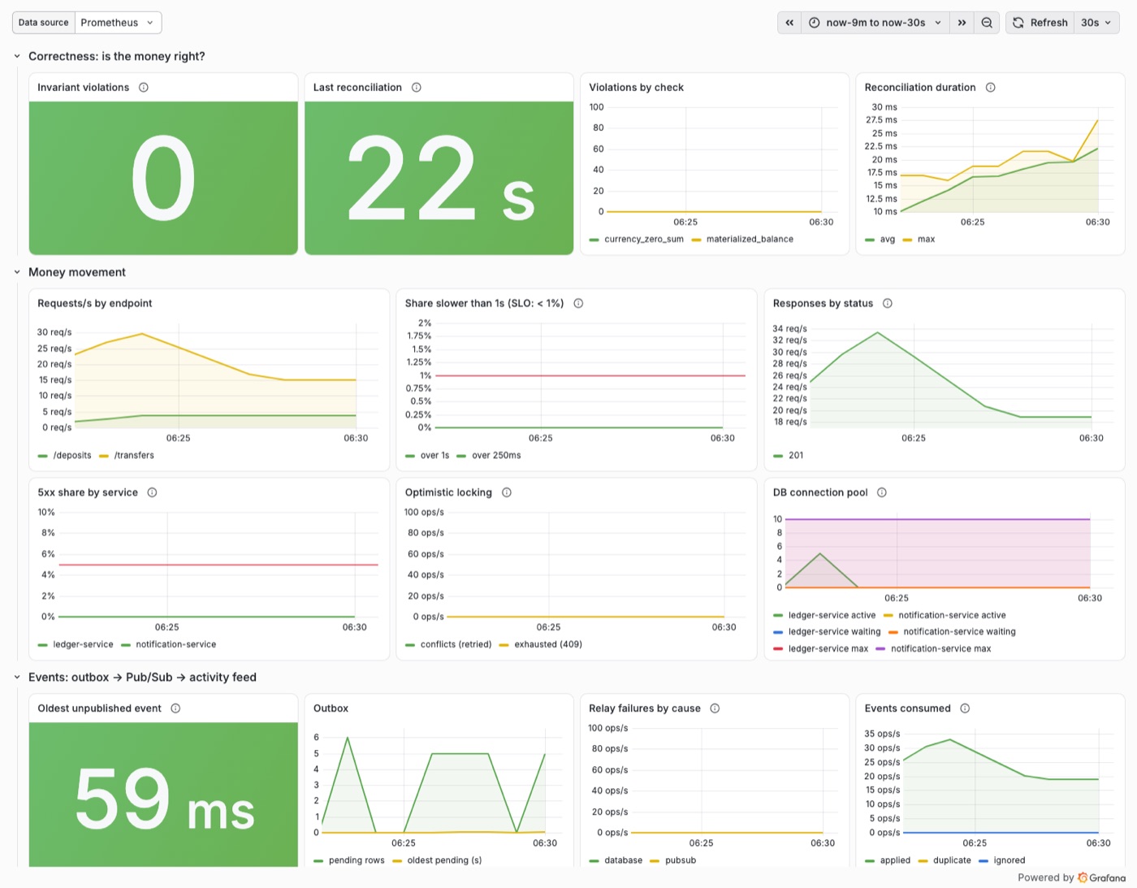Click the 59 ms stat value
Image resolution: width=1137 pixels, height=888 pixels.
coord(164,799)
